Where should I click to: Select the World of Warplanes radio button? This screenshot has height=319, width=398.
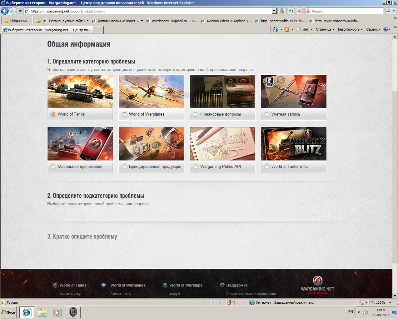tap(124, 114)
